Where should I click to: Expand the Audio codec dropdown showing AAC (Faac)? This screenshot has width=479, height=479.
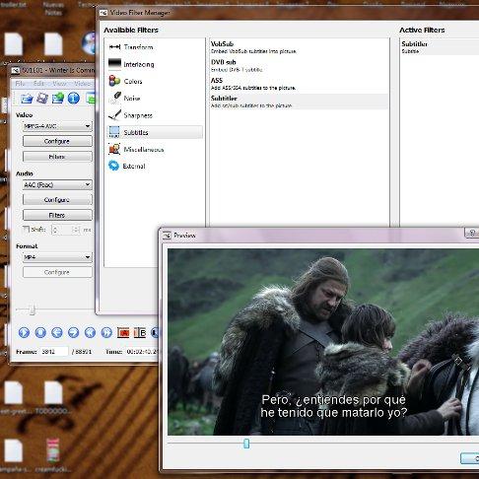click(57, 184)
